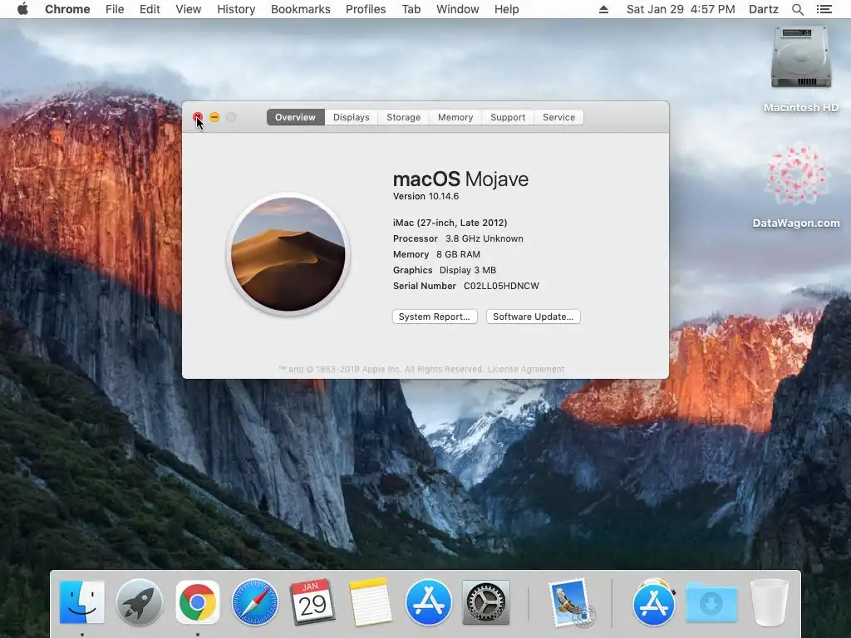Click the 8 GB RAM memory value
The image size is (851, 638).
[x=458, y=254]
